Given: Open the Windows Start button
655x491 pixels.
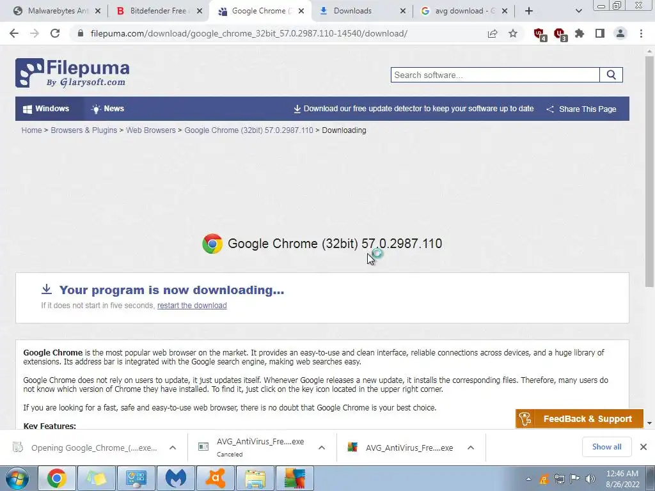Looking at the screenshot, I should pyautogui.click(x=17, y=478).
